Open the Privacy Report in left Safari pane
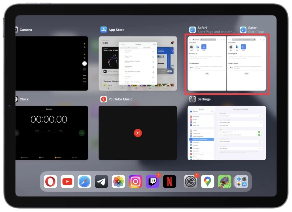292x212 pixels. [207, 67]
